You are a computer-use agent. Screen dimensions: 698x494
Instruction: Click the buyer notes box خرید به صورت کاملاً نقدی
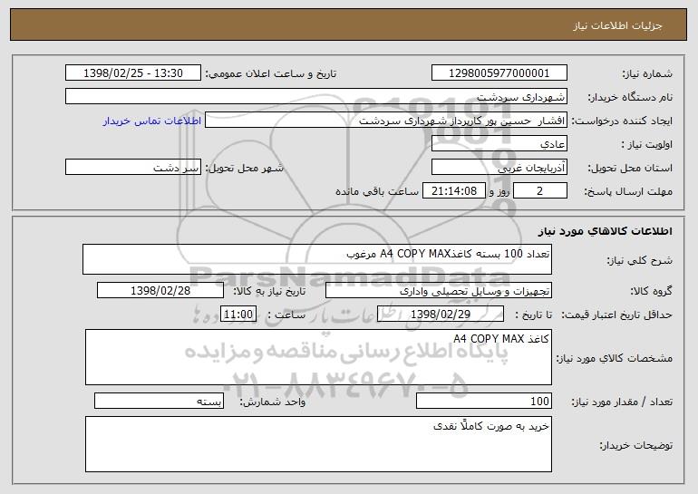[x=318, y=444]
